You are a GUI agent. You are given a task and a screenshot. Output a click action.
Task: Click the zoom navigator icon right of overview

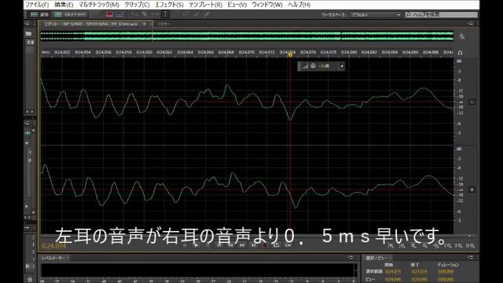(x=461, y=36)
